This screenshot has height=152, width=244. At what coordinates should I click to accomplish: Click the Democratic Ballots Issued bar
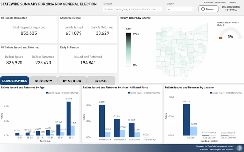pos(117,128)
